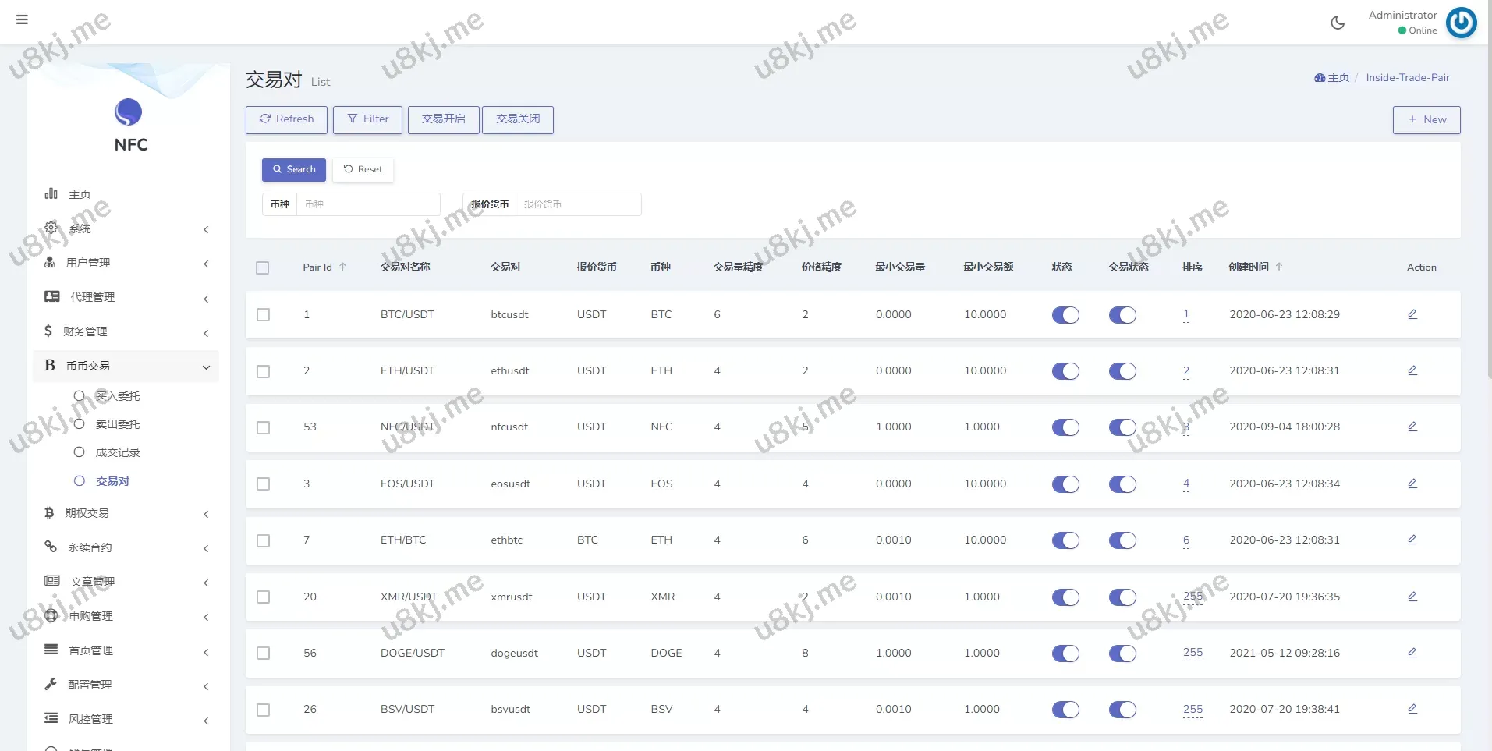Click the New button
1492x751 pixels.
1426,119
